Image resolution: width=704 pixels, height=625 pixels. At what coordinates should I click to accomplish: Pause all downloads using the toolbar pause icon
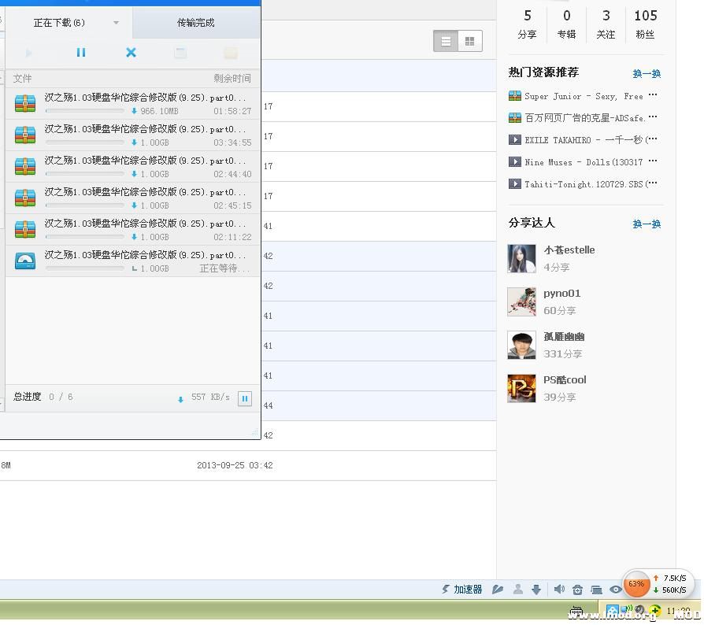[x=81, y=53]
